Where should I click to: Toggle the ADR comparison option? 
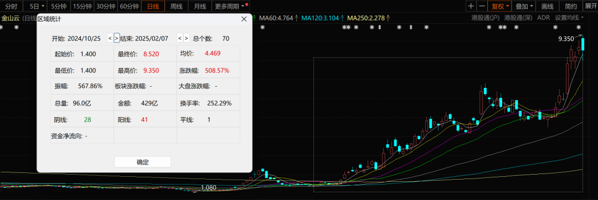click(x=543, y=18)
